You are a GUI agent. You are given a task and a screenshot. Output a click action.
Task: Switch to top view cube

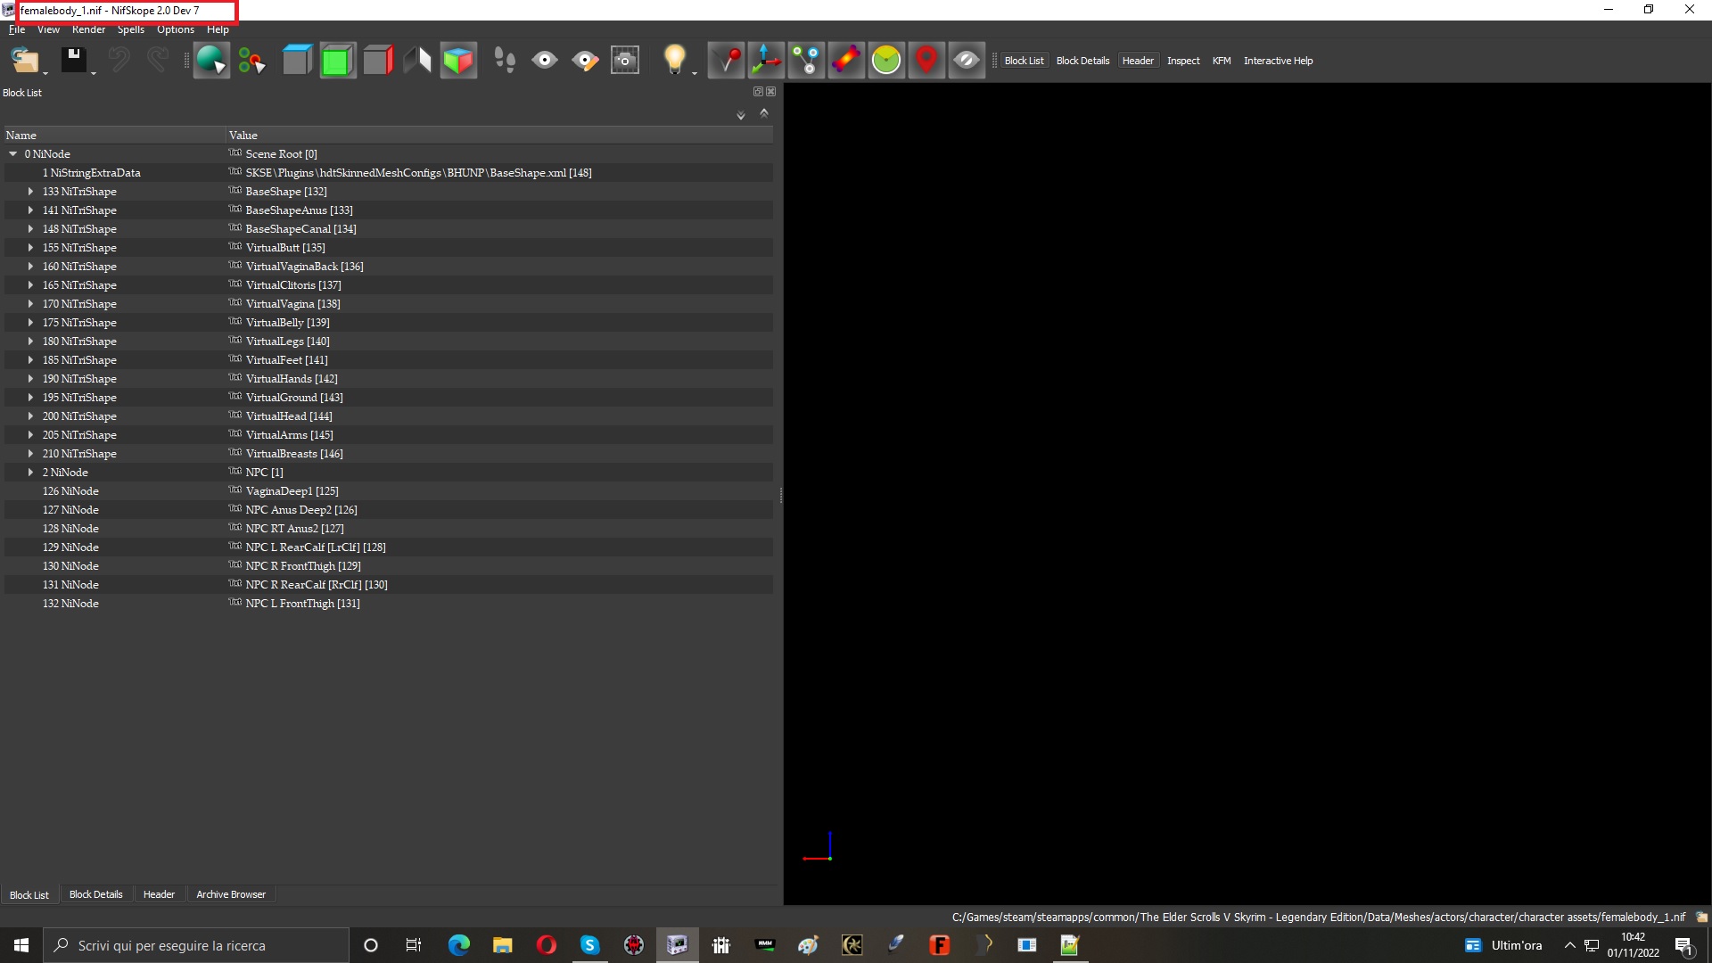(297, 61)
